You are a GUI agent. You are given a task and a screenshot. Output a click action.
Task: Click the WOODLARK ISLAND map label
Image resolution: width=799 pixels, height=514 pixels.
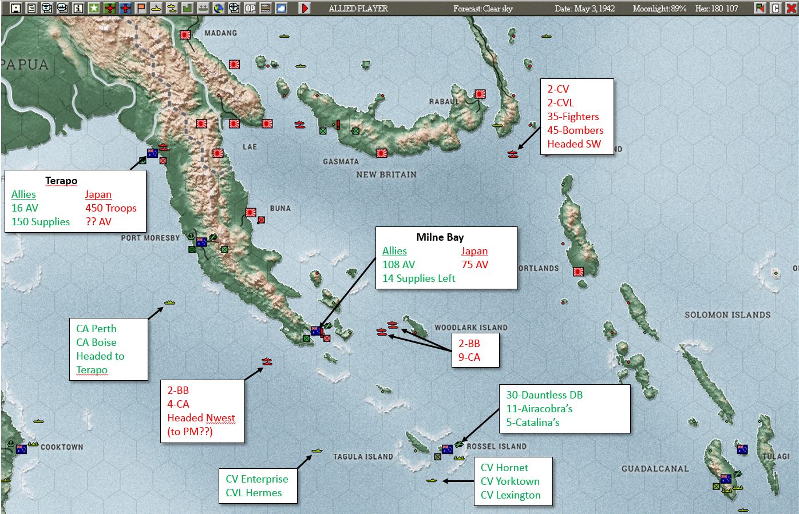(471, 328)
